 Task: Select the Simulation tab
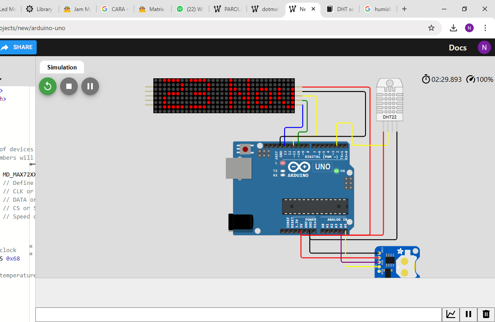tap(62, 67)
